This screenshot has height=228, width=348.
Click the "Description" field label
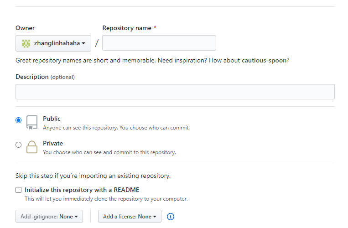(32, 77)
